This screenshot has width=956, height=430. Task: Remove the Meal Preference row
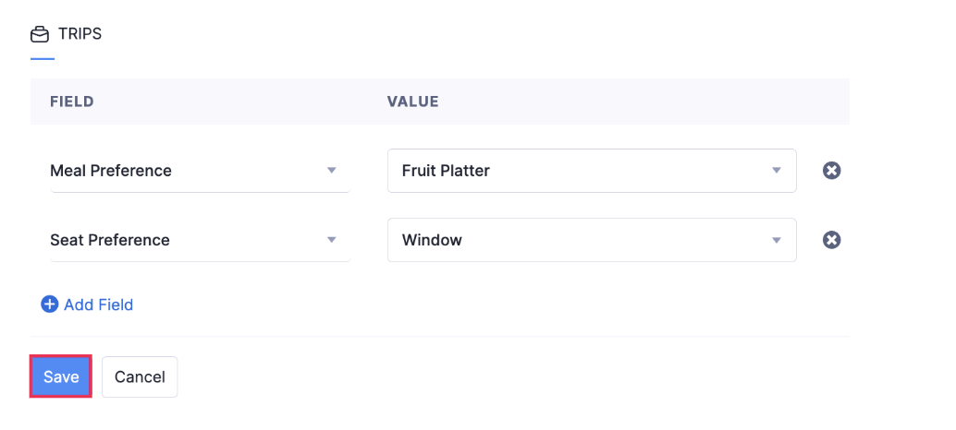831,171
